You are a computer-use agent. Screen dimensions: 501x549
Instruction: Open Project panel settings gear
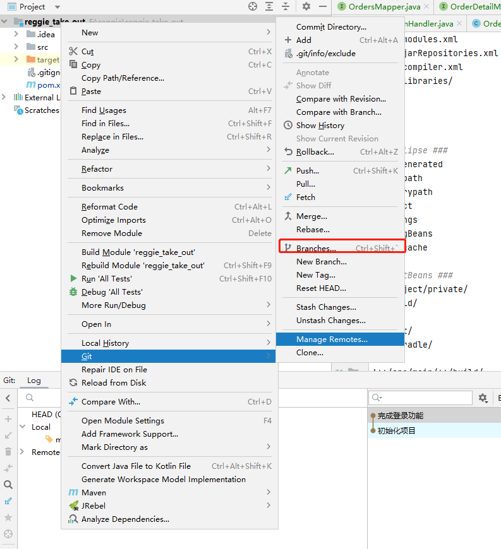pyautogui.click(x=306, y=6)
